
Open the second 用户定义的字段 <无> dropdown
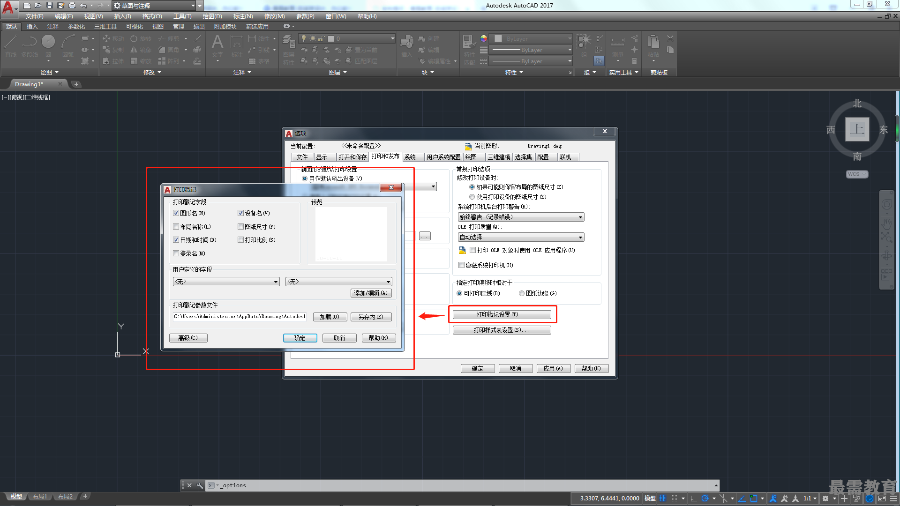pyautogui.click(x=338, y=282)
